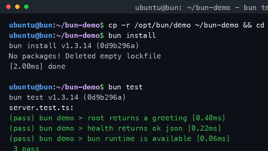This screenshot has width=268, height=151.
Task: Click the green maximize window button
Action: (x=26, y=7)
